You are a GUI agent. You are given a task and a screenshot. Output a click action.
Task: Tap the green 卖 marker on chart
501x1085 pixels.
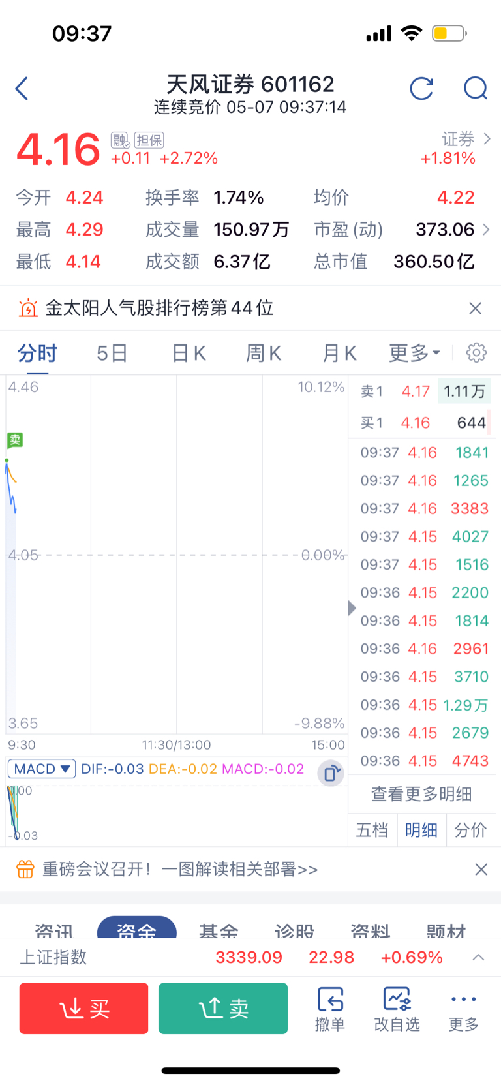[15, 440]
